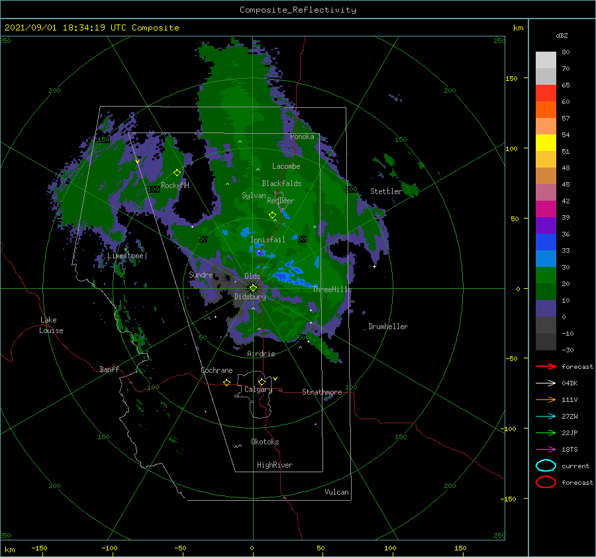The image size is (596, 557).
Task: Click the Olds city label
Action: coord(252,276)
